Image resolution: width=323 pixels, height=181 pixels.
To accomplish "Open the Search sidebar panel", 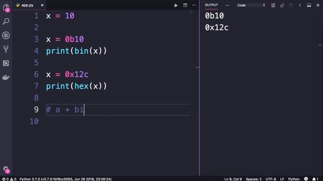I will [x=6, y=21].
